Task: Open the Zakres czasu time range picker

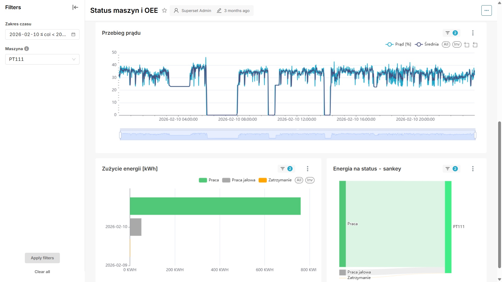Action: point(42,34)
